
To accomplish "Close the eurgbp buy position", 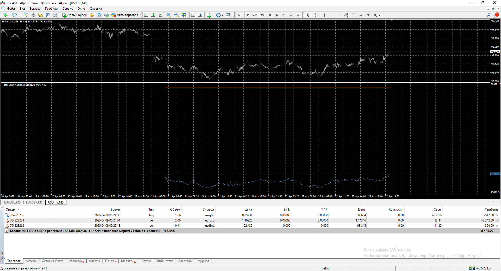I will [x=497, y=215].
